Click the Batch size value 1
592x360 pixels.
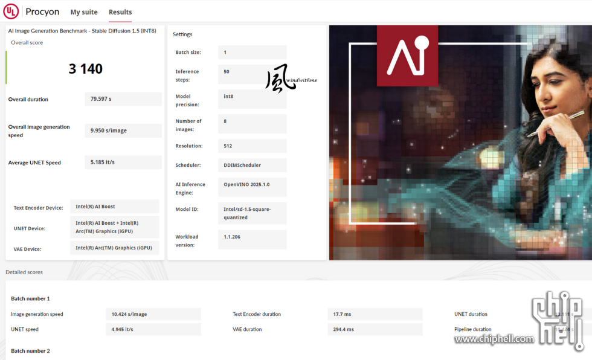click(253, 53)
